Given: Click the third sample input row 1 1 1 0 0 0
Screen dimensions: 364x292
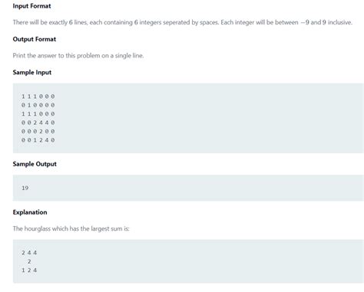Looking at the screenshot, I should click(38, 113).
